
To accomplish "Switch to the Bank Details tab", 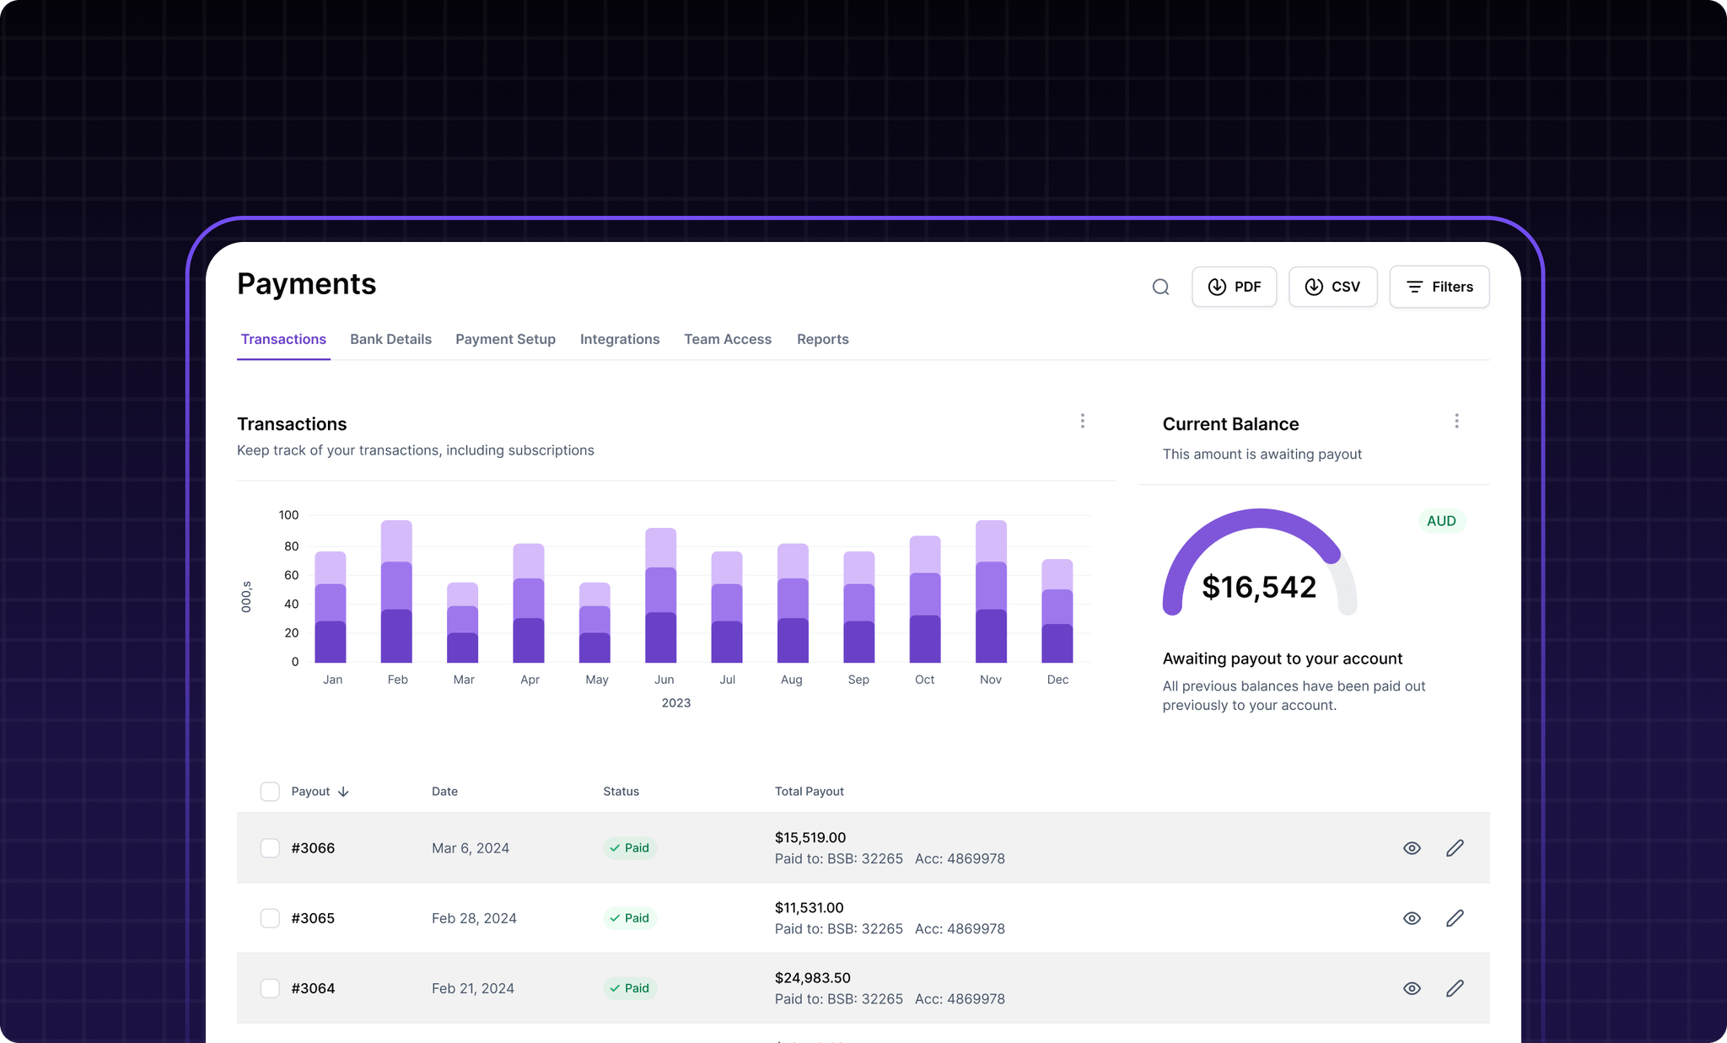I will click(390, 339).
